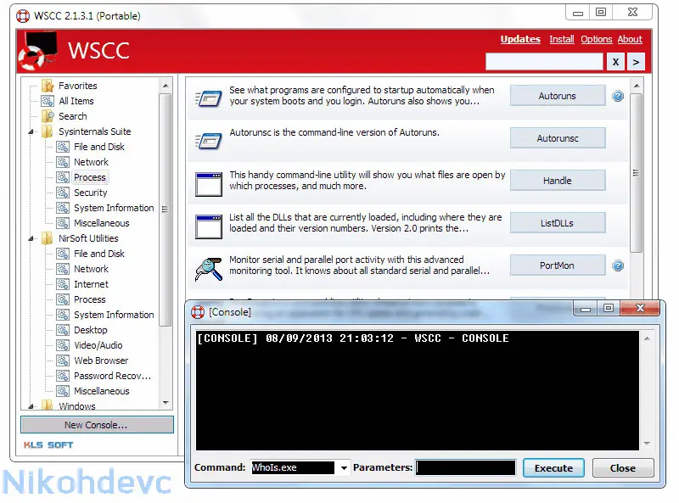Launch the PortMon utility button

pos(558,265)
